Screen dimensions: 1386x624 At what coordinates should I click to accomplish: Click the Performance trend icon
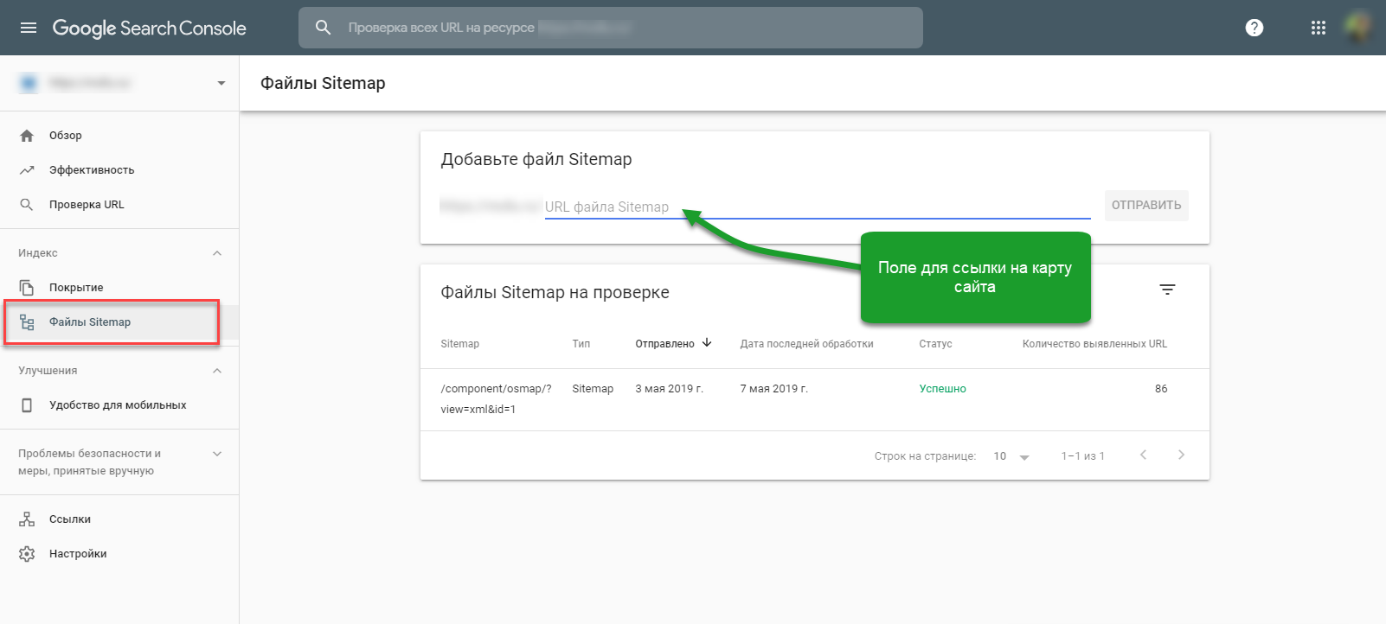27,170
